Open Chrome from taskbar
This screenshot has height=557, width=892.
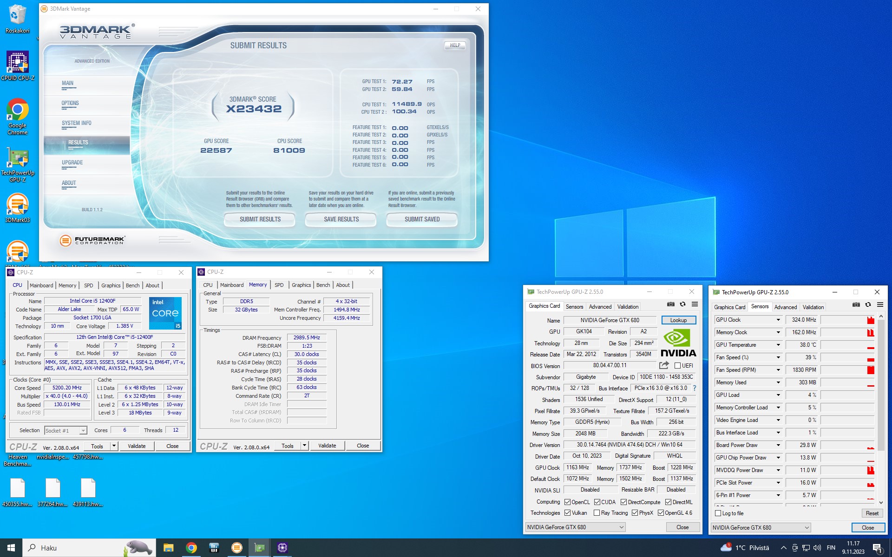191,548
